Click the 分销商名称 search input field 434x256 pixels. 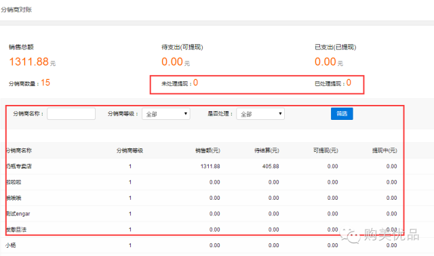tap(71, 114)
